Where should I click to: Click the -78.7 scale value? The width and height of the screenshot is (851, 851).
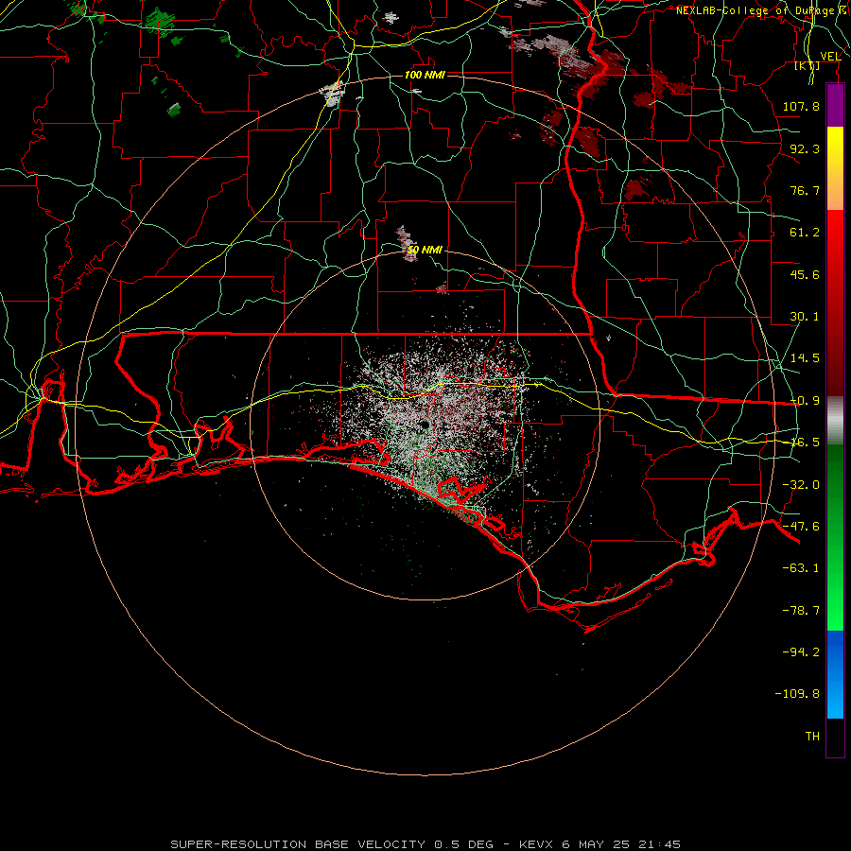pyautogui.click(x=801, y=611)
